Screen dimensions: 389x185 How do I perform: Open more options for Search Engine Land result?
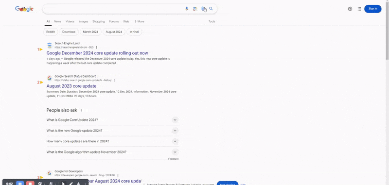point(97,47)
